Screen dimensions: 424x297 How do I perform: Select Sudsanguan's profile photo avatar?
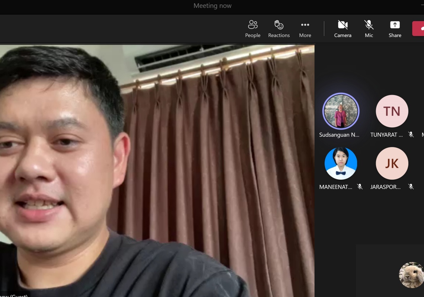pyautogui.click(x=341, y=111)
